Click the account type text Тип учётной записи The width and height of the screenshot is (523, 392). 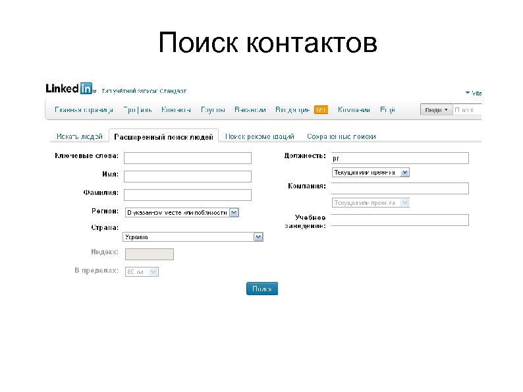[144, 91]
